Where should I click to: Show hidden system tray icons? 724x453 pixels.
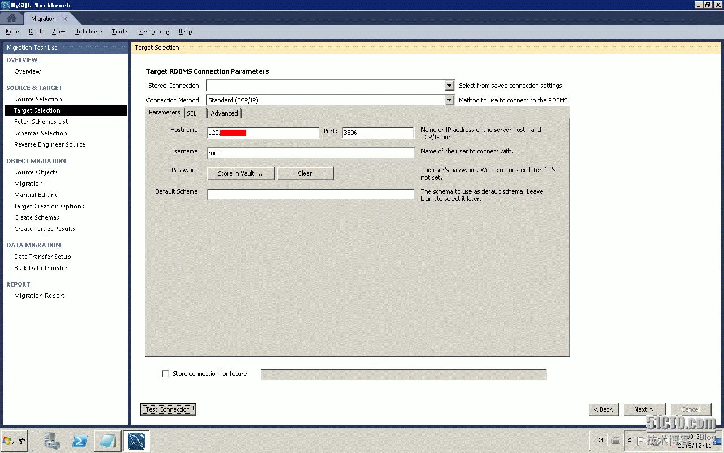[x=630, y=440]
